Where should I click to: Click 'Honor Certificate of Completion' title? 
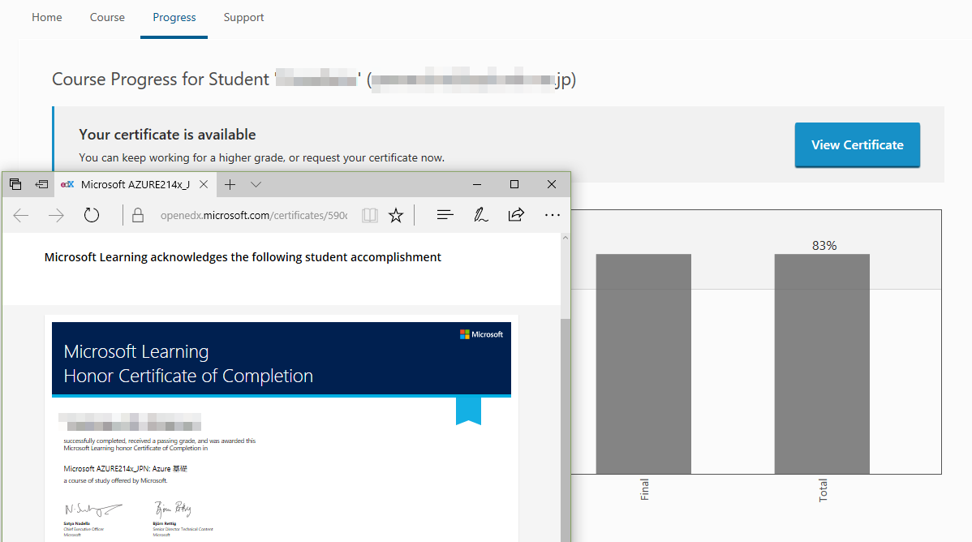[x=188, y=376]
